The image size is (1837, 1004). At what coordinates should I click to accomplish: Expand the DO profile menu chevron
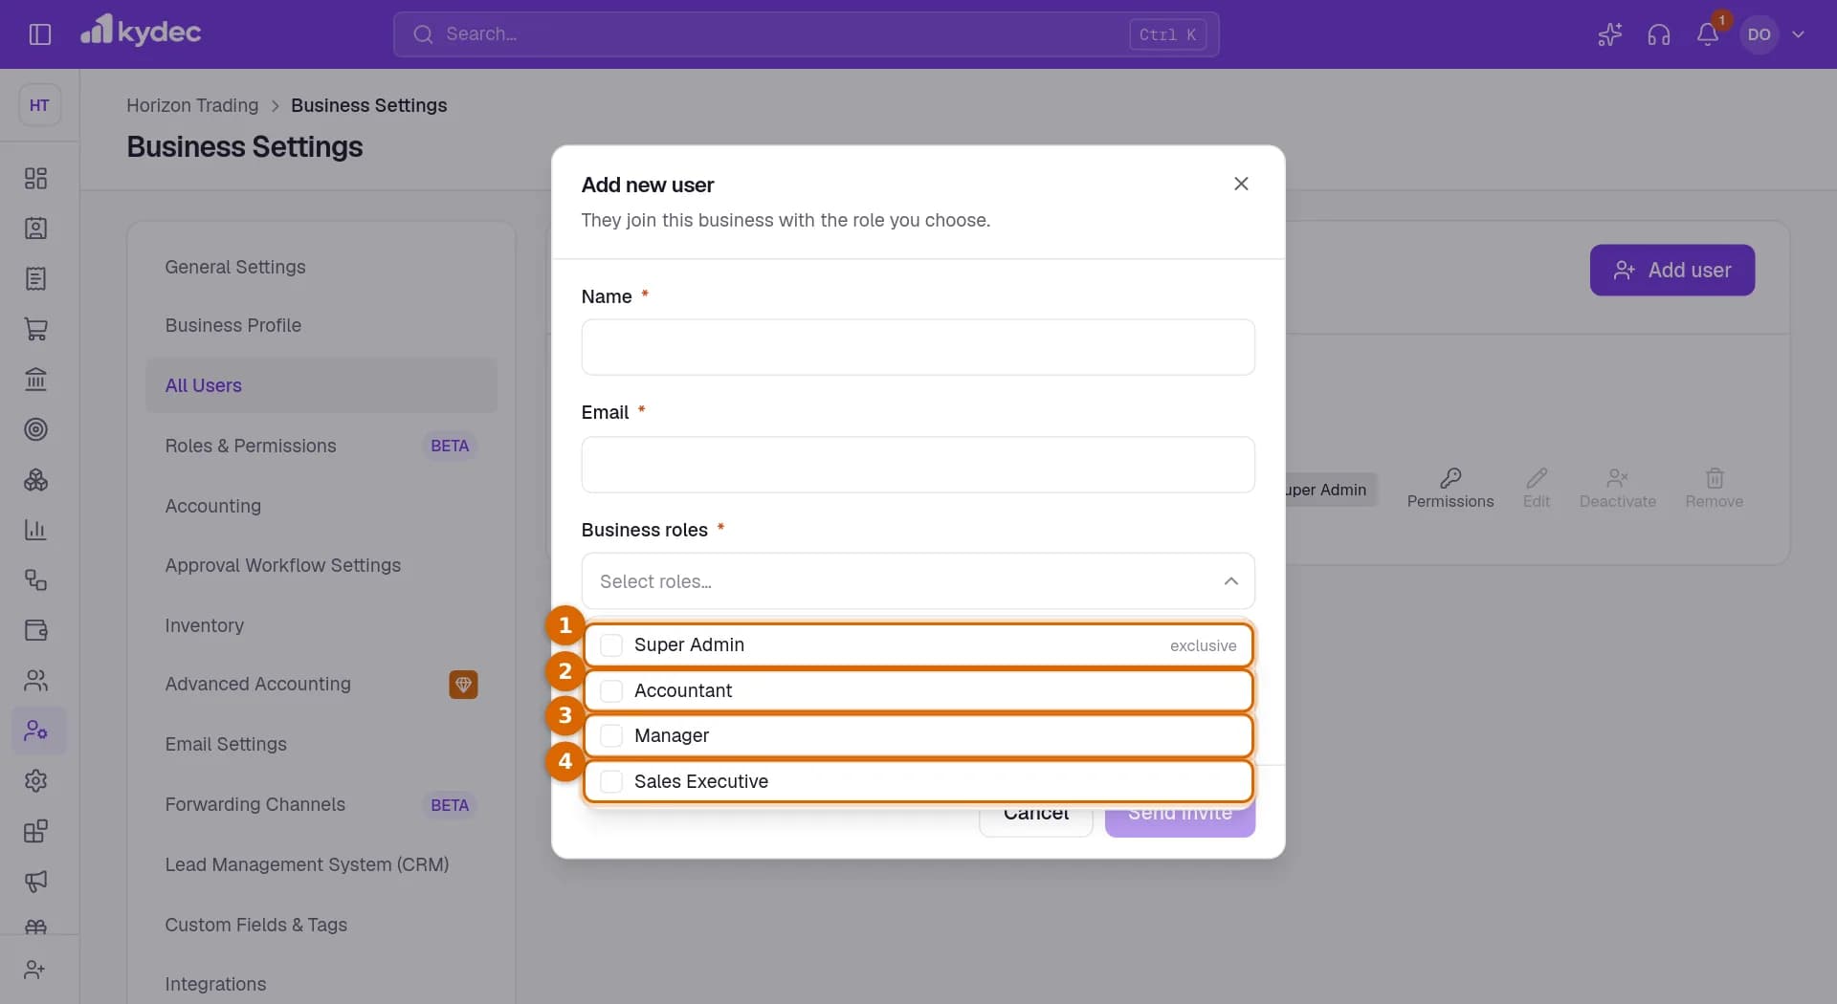pyautogui.click(x=1798, y=34)
